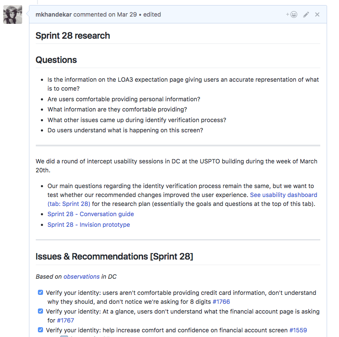The image size is (339, 337).
Task: Click the Mar 29 comment timestamp
Action: (128, 14)
